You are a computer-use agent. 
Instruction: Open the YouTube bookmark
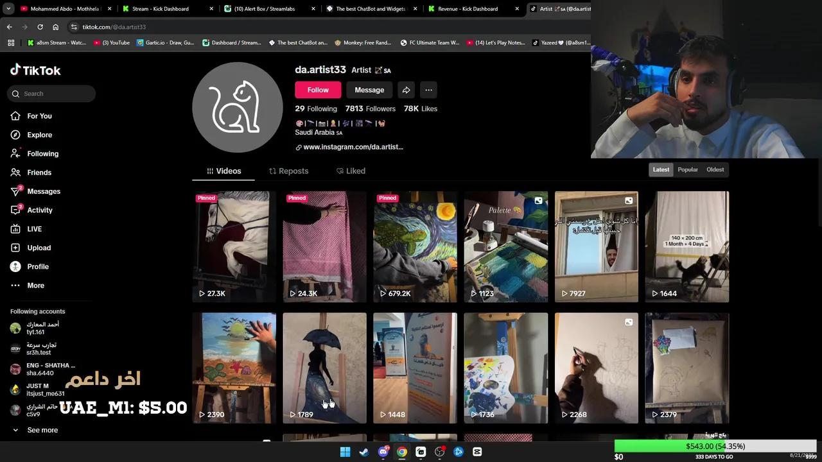112,42
